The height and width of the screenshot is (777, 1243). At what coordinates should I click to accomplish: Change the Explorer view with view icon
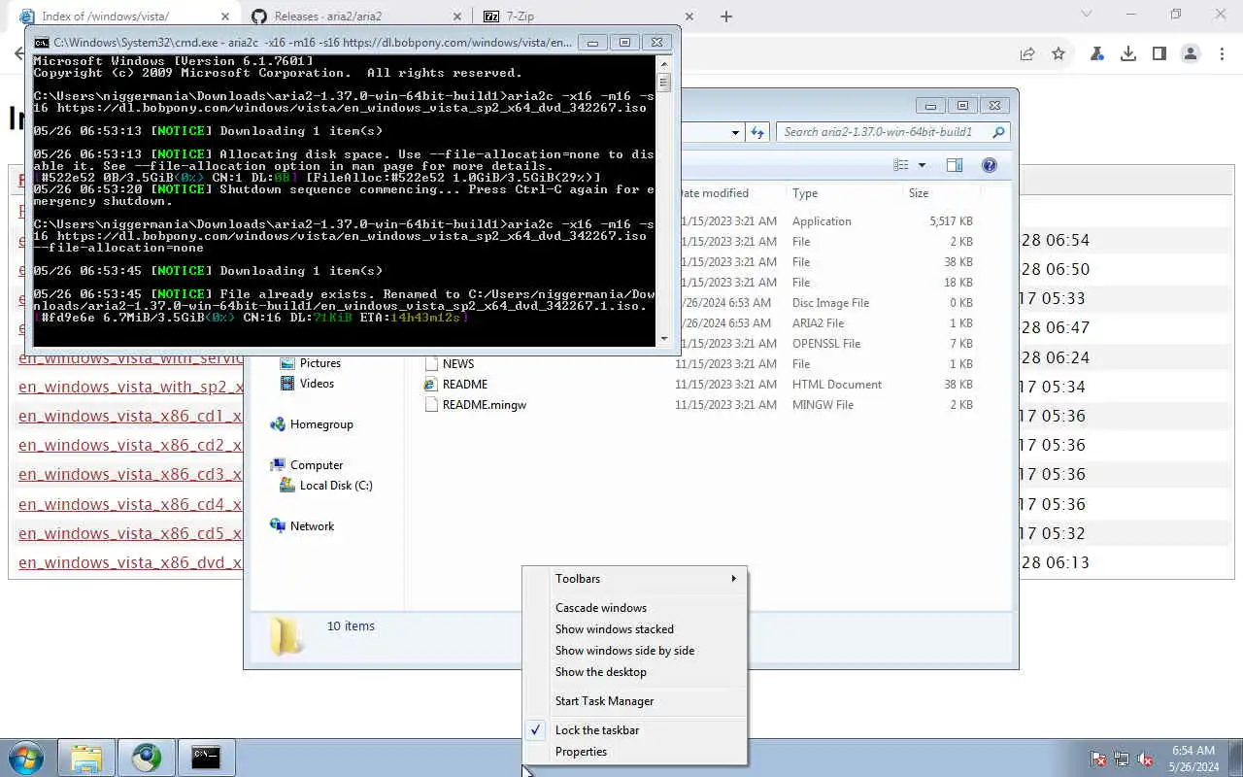(x=901, y=165)
